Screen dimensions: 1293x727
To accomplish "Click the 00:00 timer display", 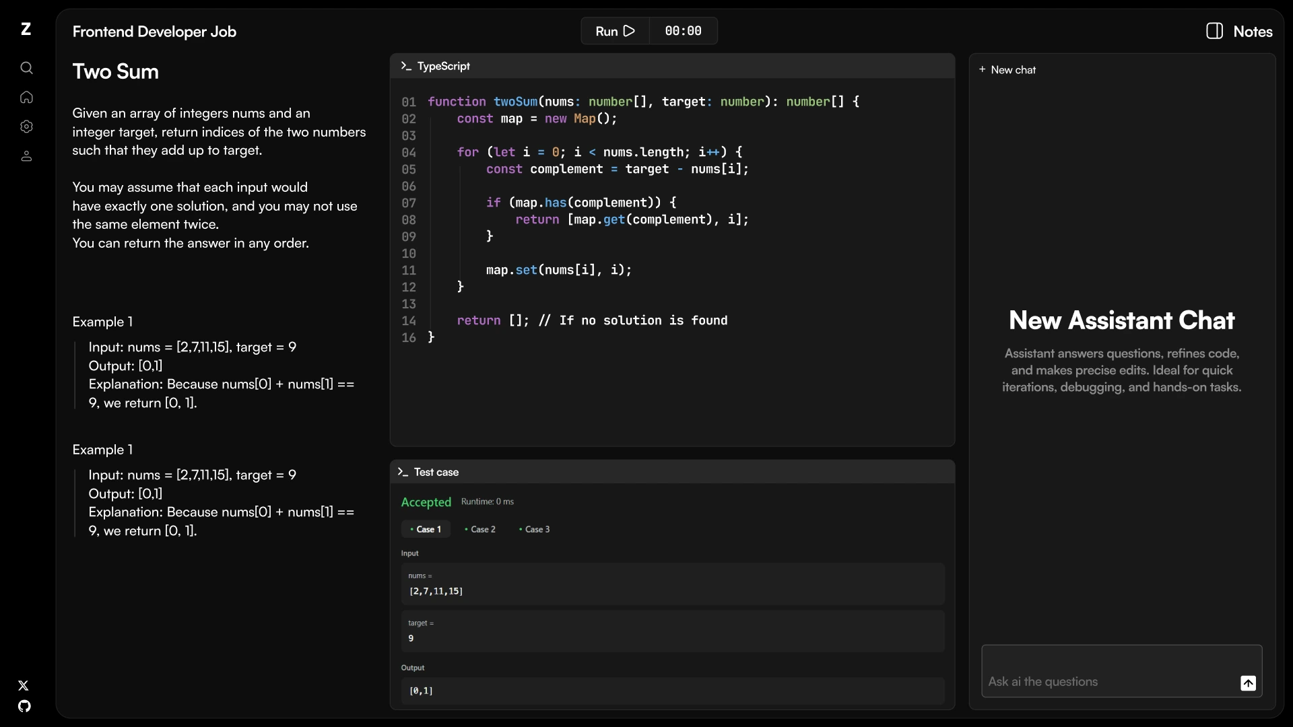I will point(683,31).
